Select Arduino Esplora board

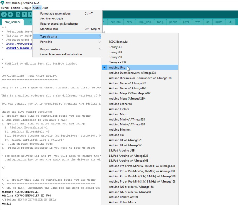pyautogui.click(x=140, y=109)
